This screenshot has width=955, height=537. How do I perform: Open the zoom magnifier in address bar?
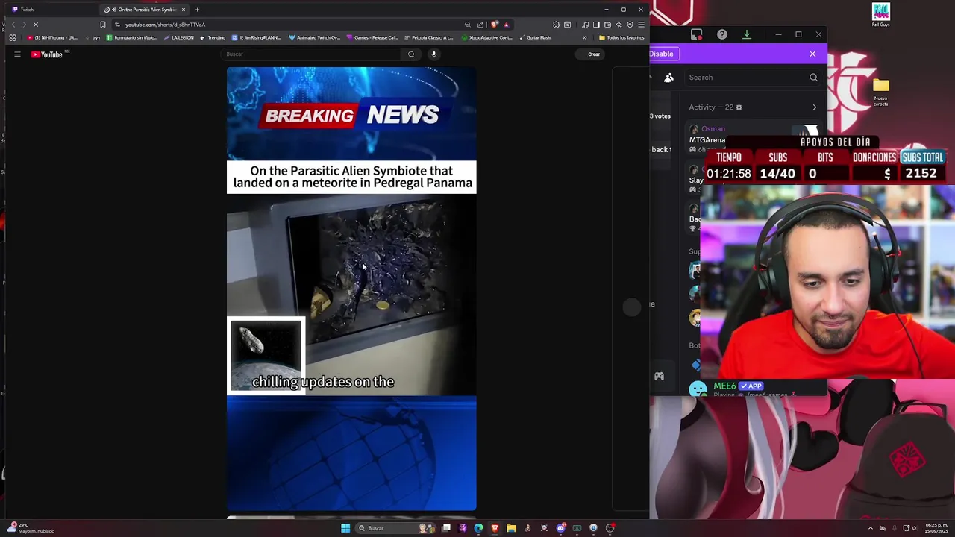[468, 25]
